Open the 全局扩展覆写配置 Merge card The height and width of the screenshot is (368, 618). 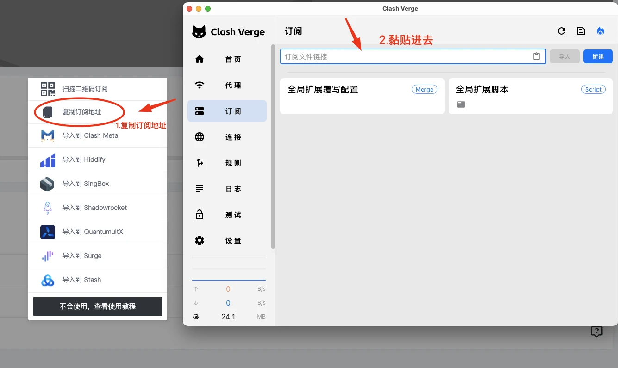(362, 96)
